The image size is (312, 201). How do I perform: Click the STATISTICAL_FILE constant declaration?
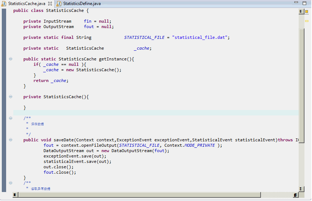[x=144, y=37]
